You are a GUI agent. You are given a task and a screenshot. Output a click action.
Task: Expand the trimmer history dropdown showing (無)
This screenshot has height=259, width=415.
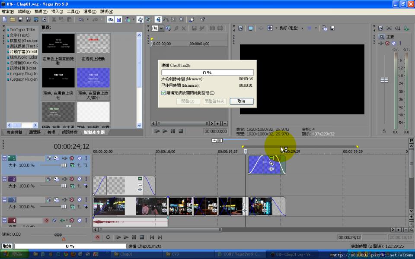point(161,28)
